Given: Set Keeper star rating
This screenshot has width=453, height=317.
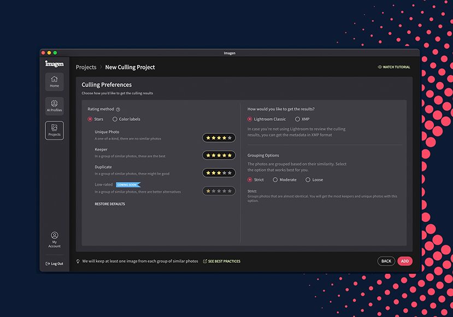Looking at the screenshot, I should tap(219, 155).
